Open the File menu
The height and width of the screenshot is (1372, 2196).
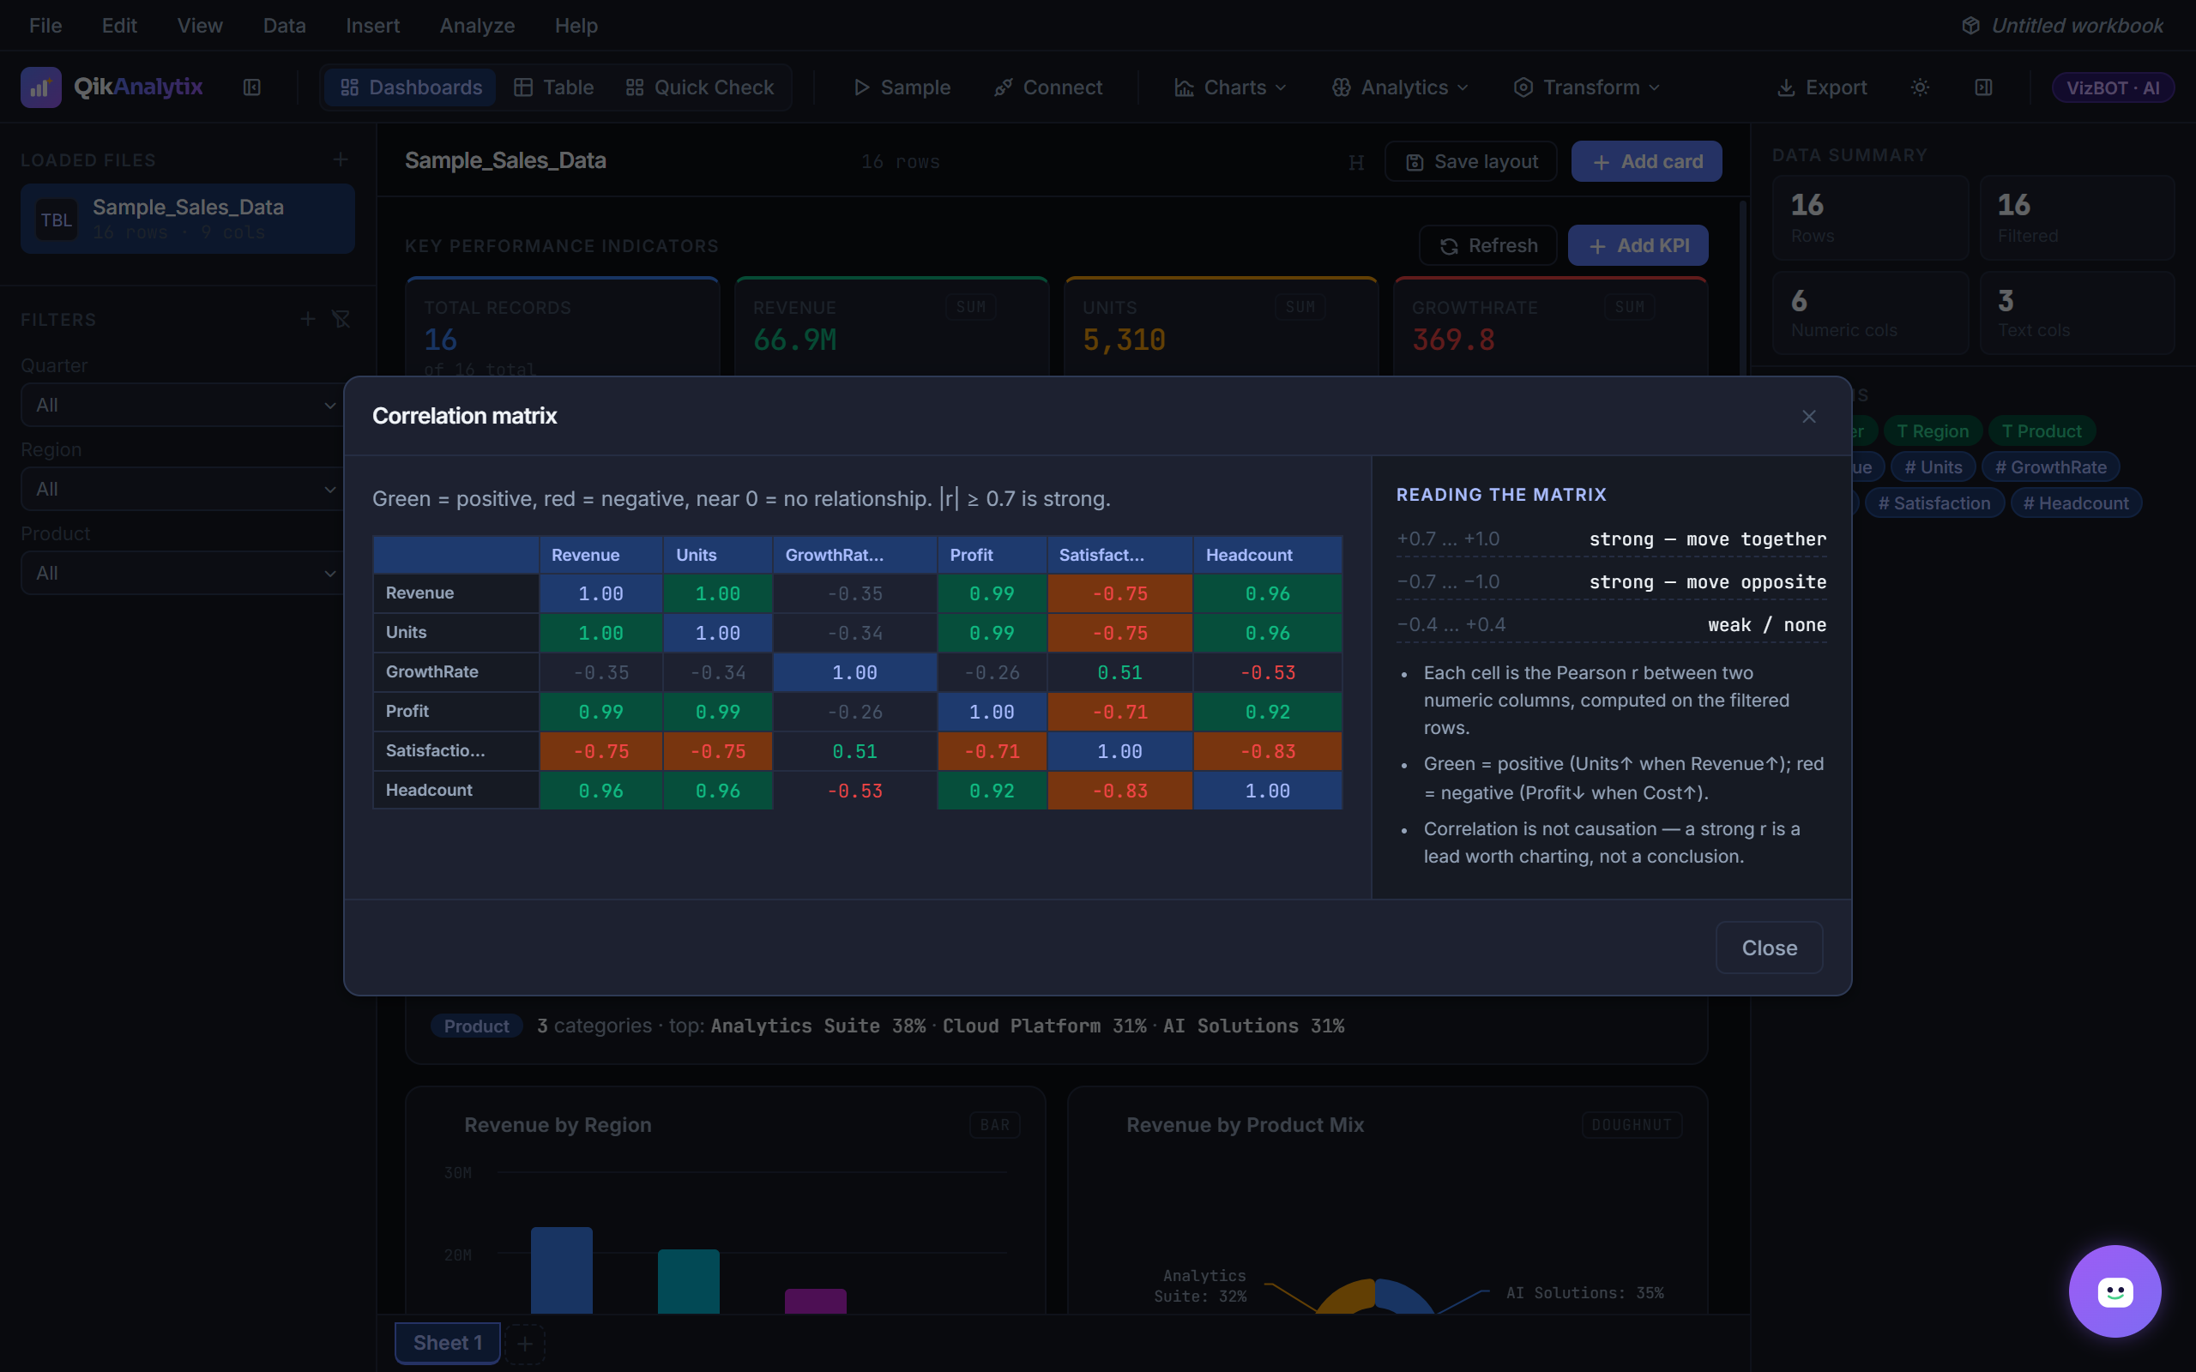point(45,26)
